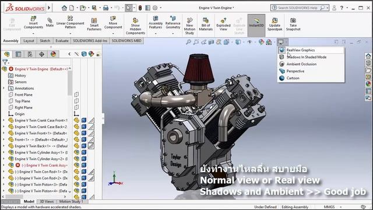
Task: Open Bill of Materials
Action: [x=206, y=24]
